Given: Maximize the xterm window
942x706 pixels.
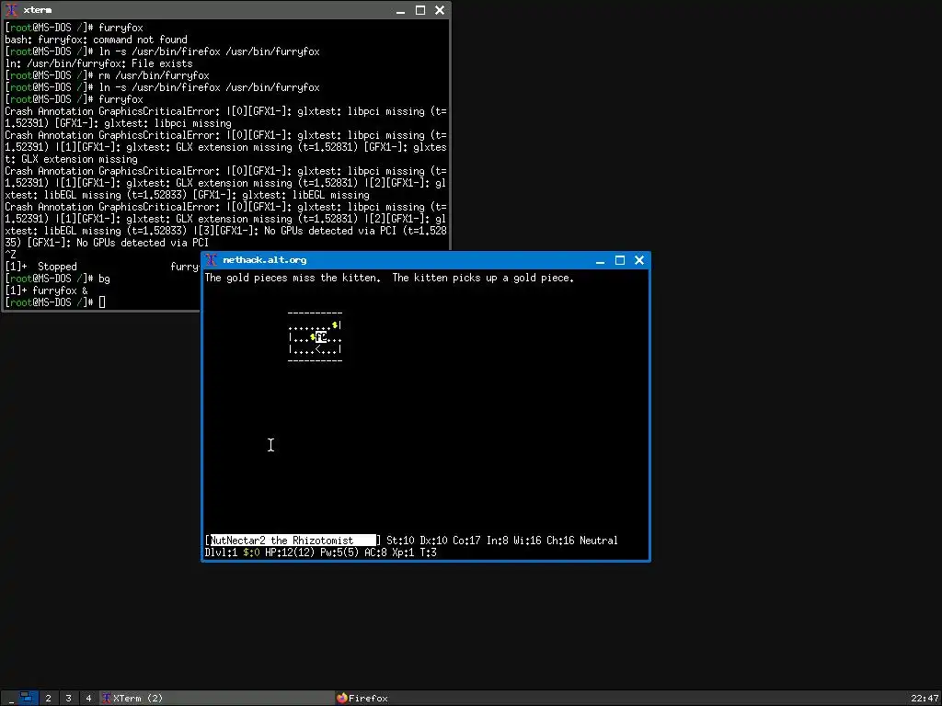Looking at the screenshot, I should [420, 10].
